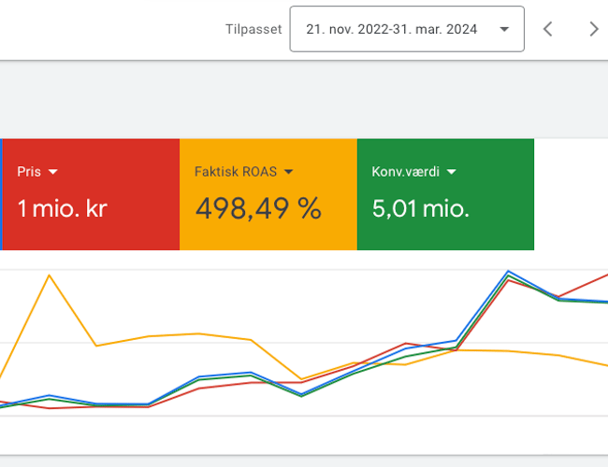608x467 pixels.
Task: Click the Tilpasset date label
Action: pos(253,29)
